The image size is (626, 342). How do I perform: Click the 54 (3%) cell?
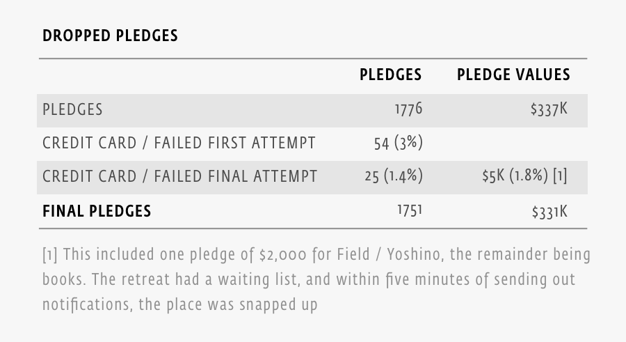click(398, 143)
